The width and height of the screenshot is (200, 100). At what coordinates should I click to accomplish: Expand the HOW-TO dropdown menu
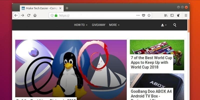click(81, 25)
